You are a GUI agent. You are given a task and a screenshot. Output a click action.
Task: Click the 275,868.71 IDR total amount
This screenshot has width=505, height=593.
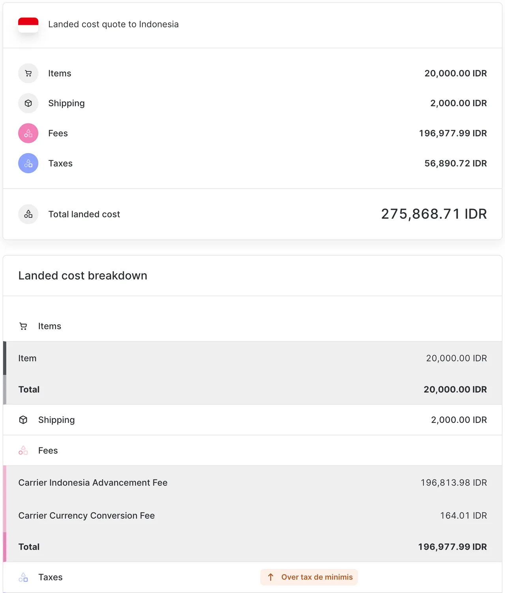click(434, 214)
